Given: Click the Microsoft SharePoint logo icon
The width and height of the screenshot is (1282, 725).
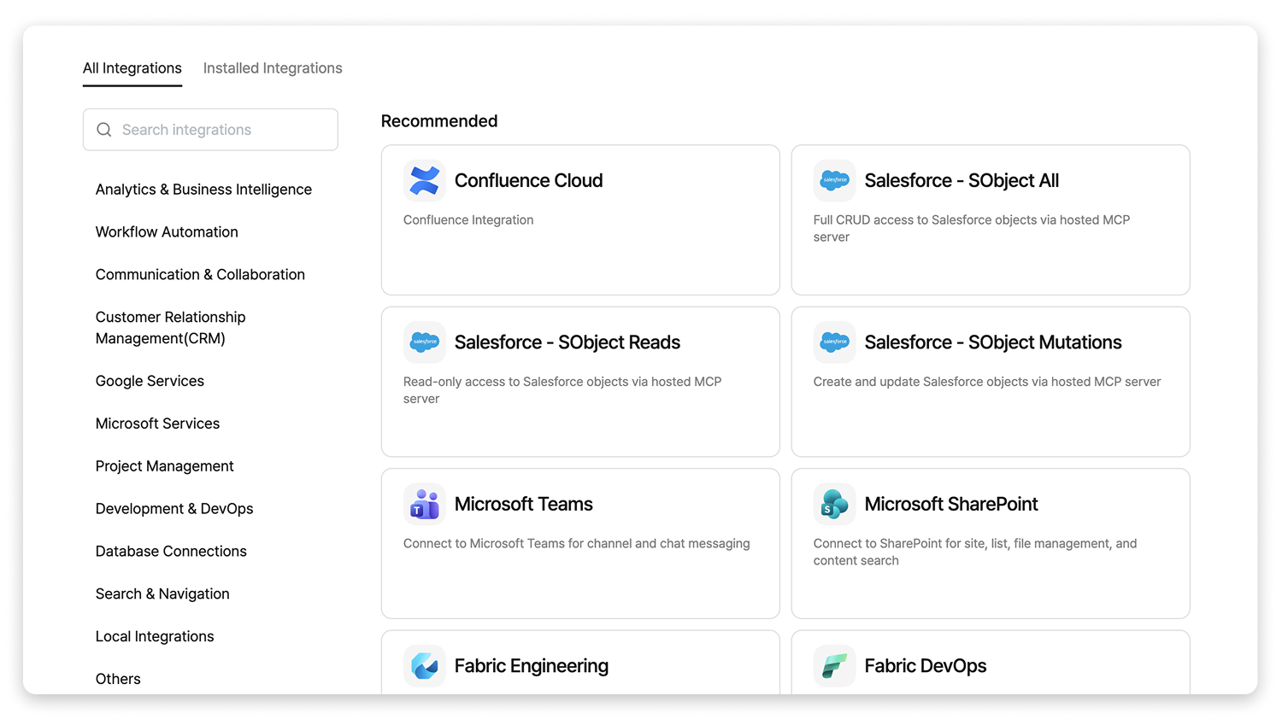Looking at the screenshot, I should (x=834, y=504).
